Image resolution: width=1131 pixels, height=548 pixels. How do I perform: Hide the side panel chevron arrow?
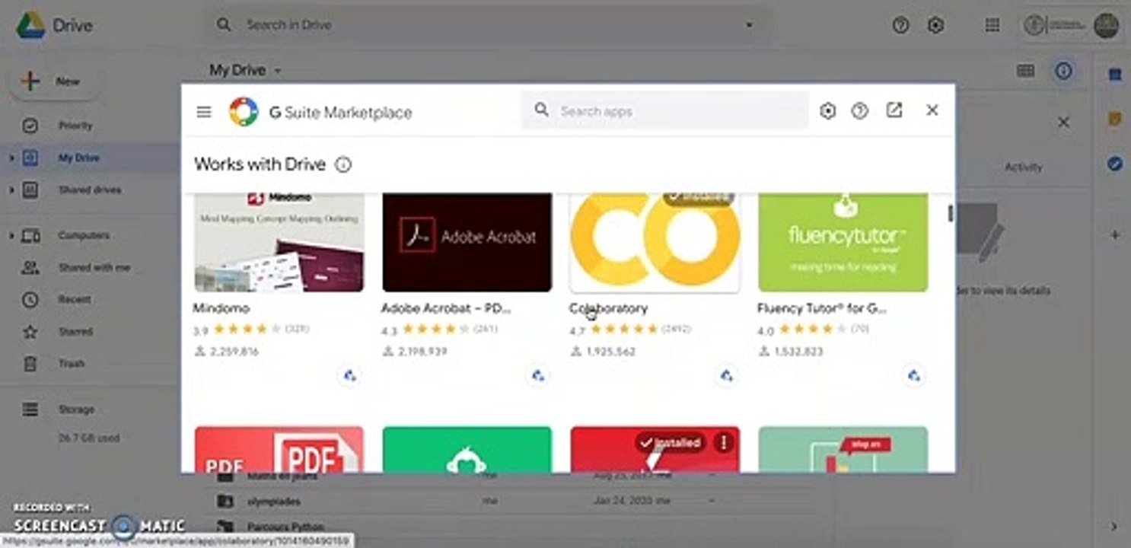[1114, 527]
